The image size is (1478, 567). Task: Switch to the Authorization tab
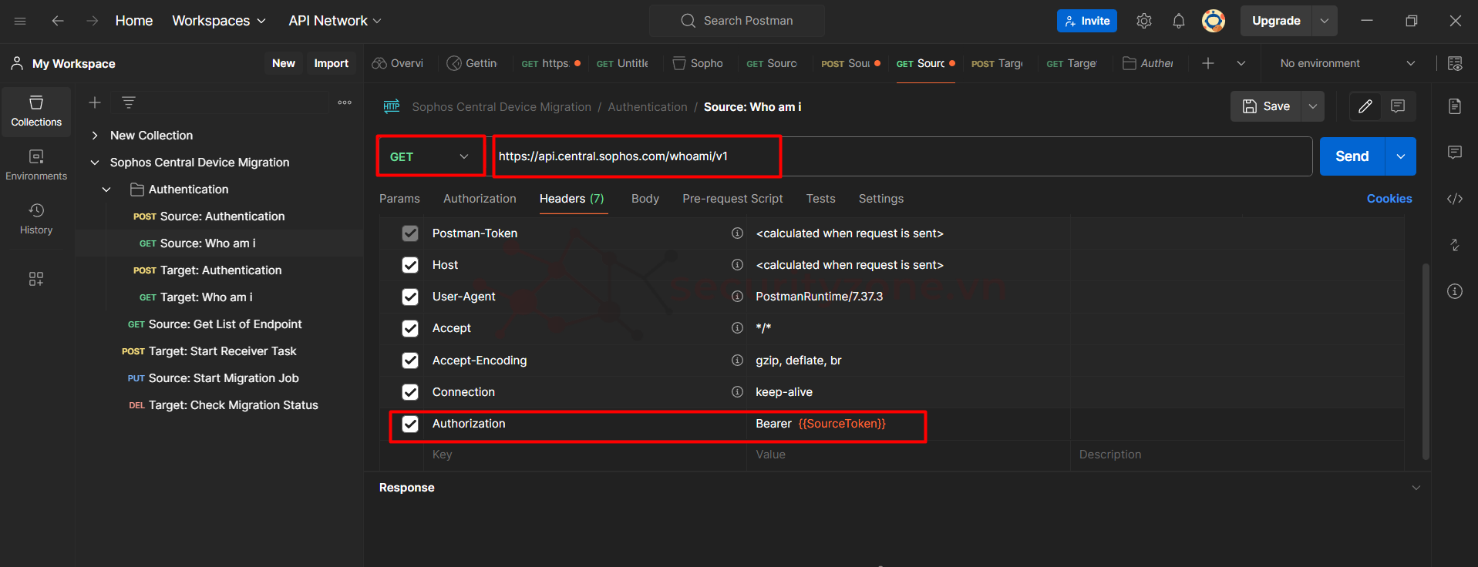pos(480,199)
